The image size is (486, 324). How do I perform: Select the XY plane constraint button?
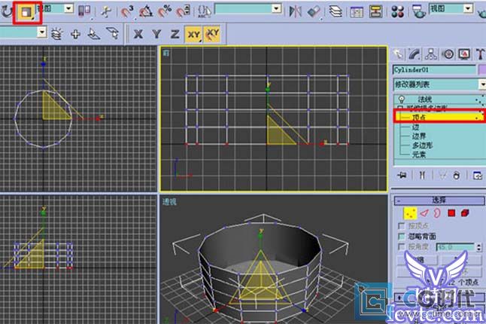193,34
